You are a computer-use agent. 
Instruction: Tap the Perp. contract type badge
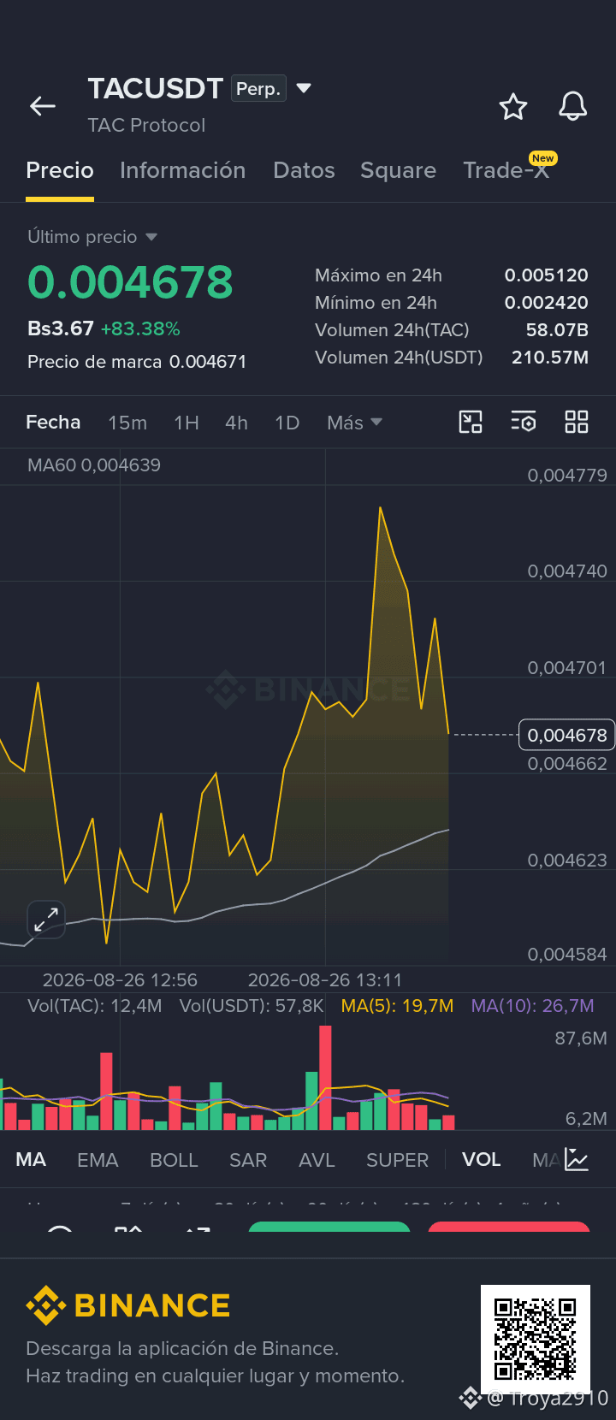click(x=258, y=89)
